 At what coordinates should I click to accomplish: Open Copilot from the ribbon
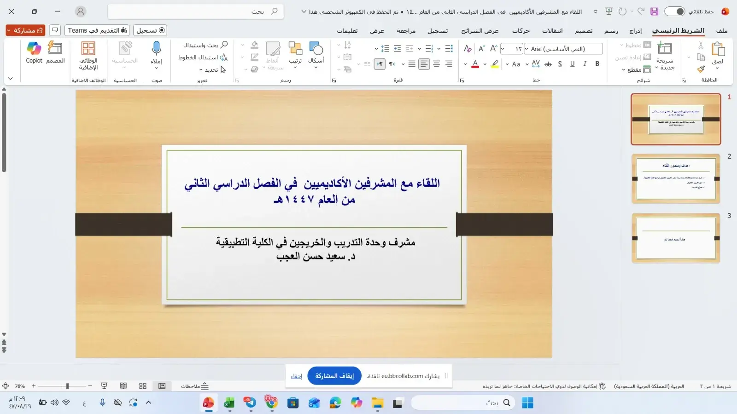click(33, 52)
